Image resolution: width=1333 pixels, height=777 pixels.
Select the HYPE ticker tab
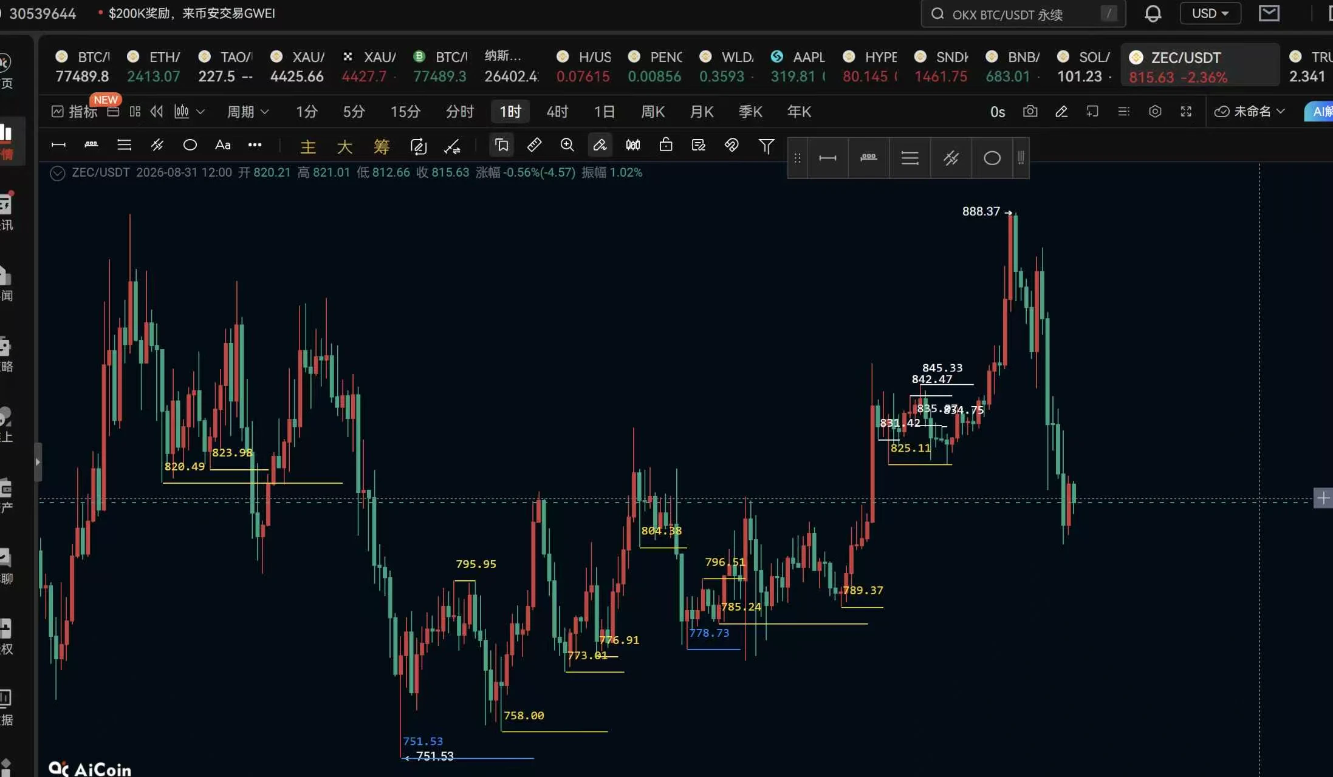(870, 67)
